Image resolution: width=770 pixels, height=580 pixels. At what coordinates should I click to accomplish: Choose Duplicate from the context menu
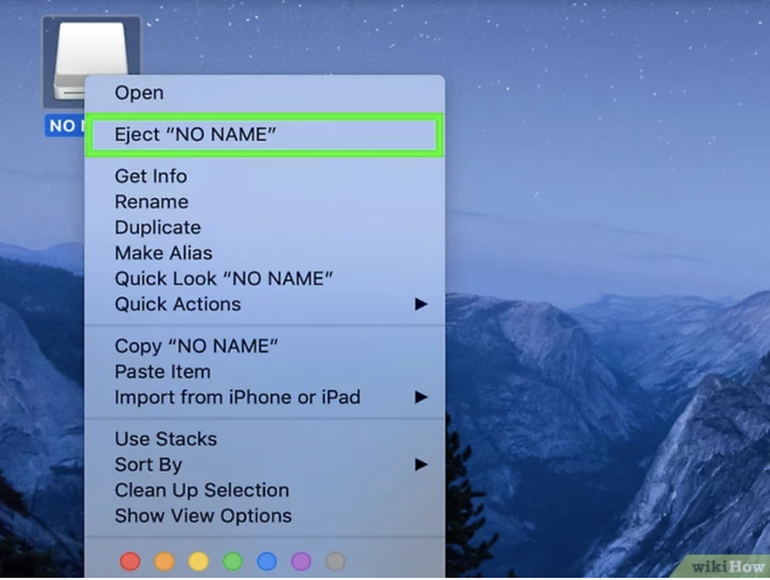158,227
